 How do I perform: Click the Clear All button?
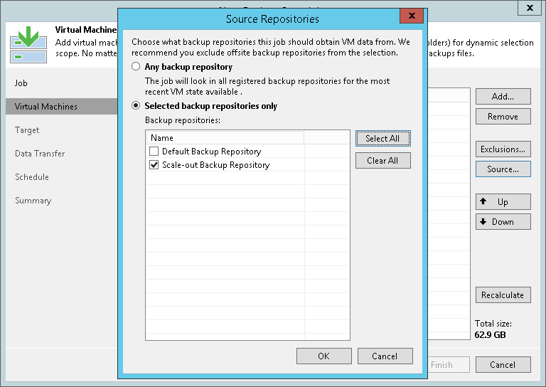point(382,161)
